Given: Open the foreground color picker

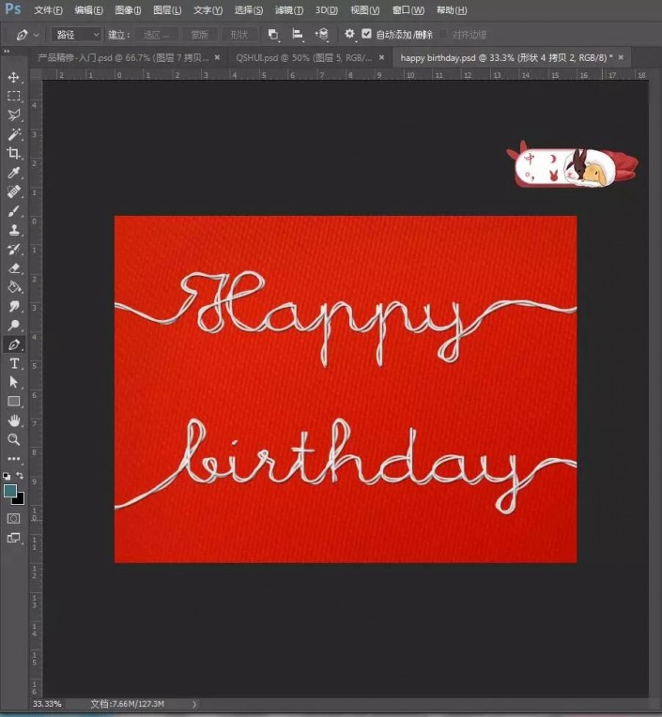Looking at the screenshot, I should pyautogui.click(x=9, y=491).
